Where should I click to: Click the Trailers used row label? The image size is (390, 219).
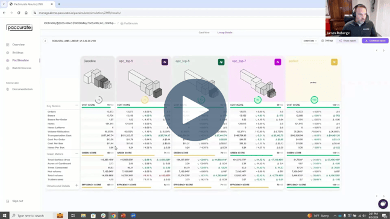(55, 179)
